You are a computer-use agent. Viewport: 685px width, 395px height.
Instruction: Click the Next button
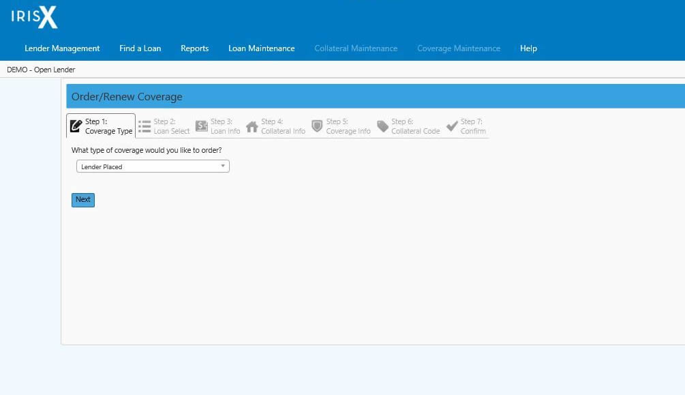point(83,200)
